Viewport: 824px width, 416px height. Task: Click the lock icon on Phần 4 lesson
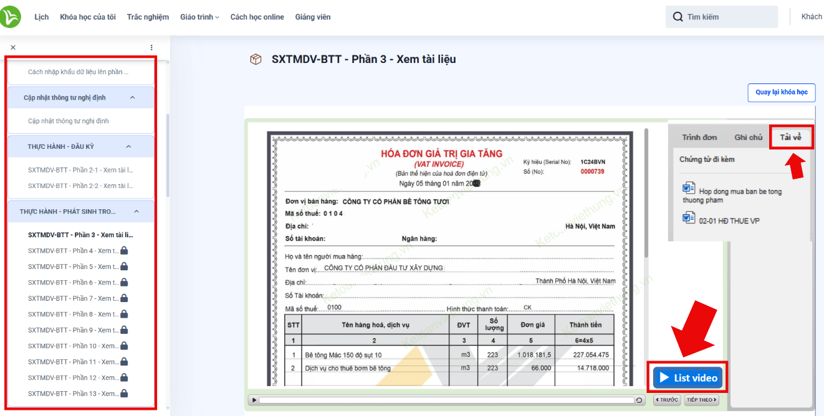tap(124, 251)
